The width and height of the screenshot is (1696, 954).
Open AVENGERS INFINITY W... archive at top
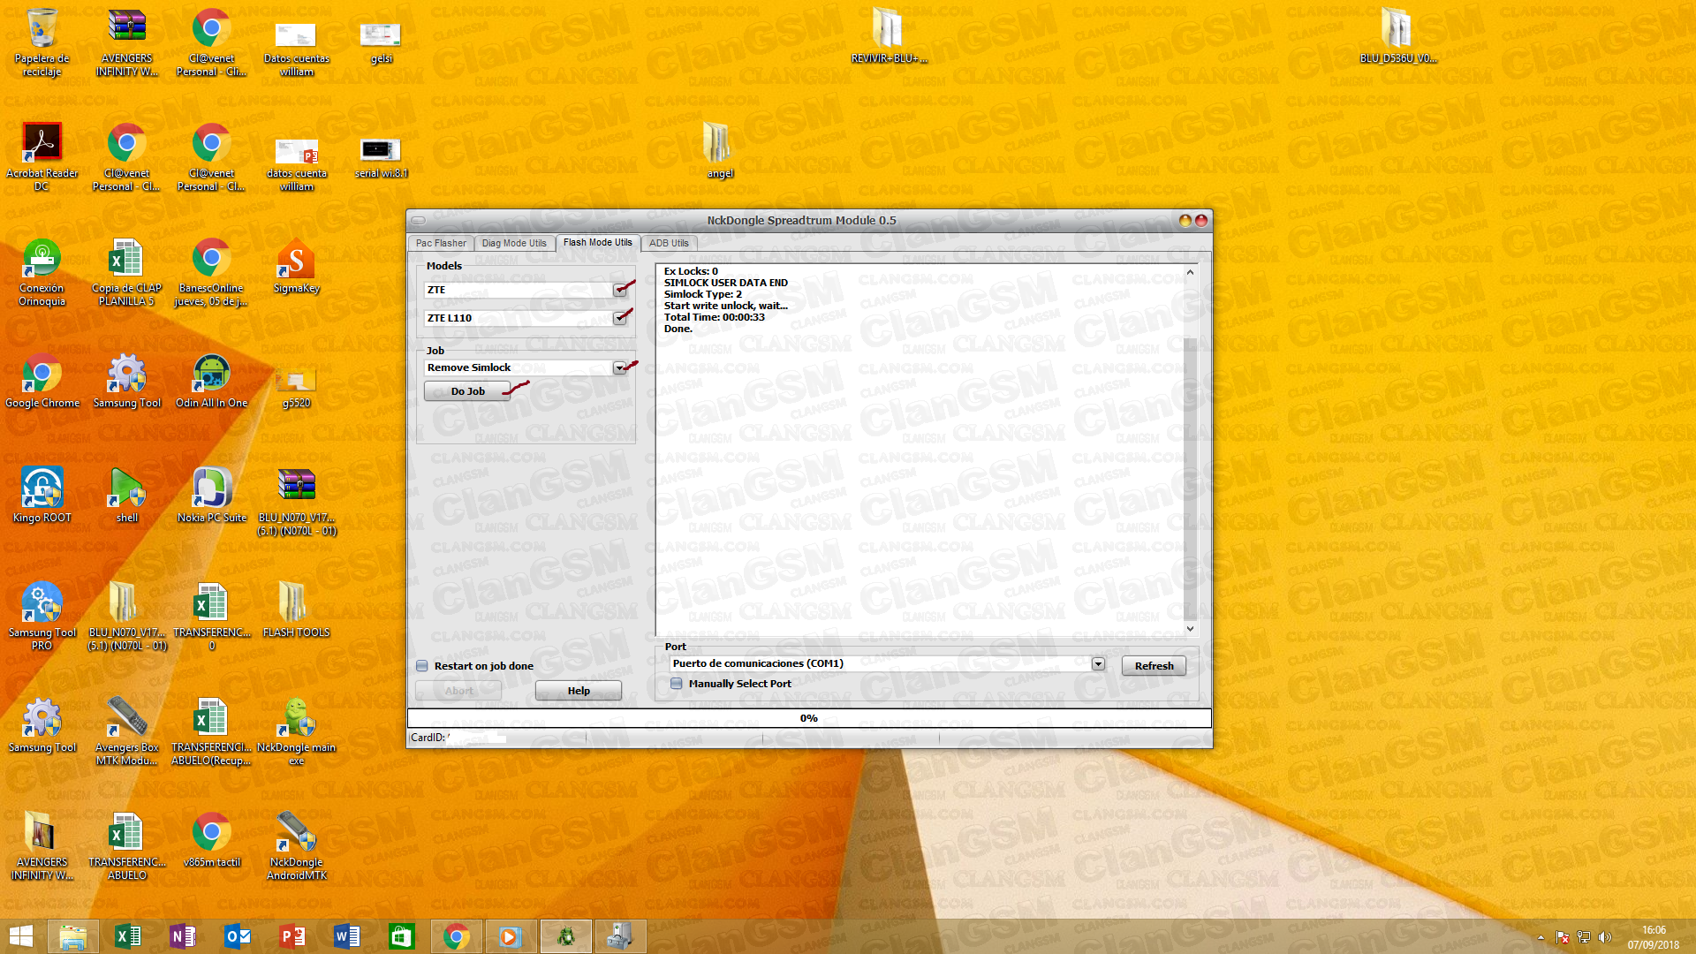click(126, 42)
